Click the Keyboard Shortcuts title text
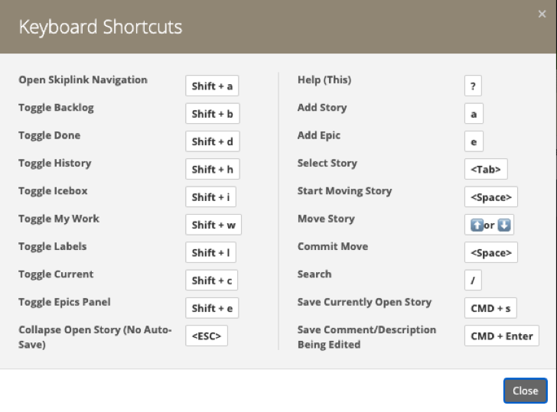This screenshot has height=412, width=557. (x=100, y=28)
